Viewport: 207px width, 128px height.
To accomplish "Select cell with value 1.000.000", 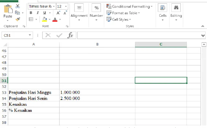I will click(x=97, y=92).
